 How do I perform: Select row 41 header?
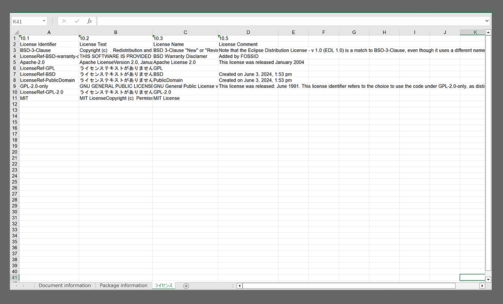(x=15, y=277)
